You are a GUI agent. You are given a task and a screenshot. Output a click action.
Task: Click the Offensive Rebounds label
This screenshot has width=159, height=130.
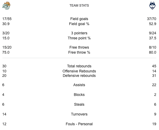[79, 71]
